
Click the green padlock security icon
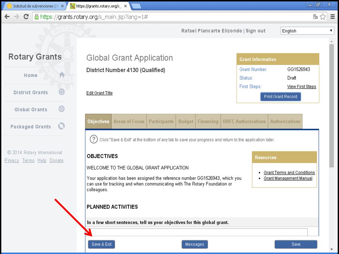[x=36, y=17]
